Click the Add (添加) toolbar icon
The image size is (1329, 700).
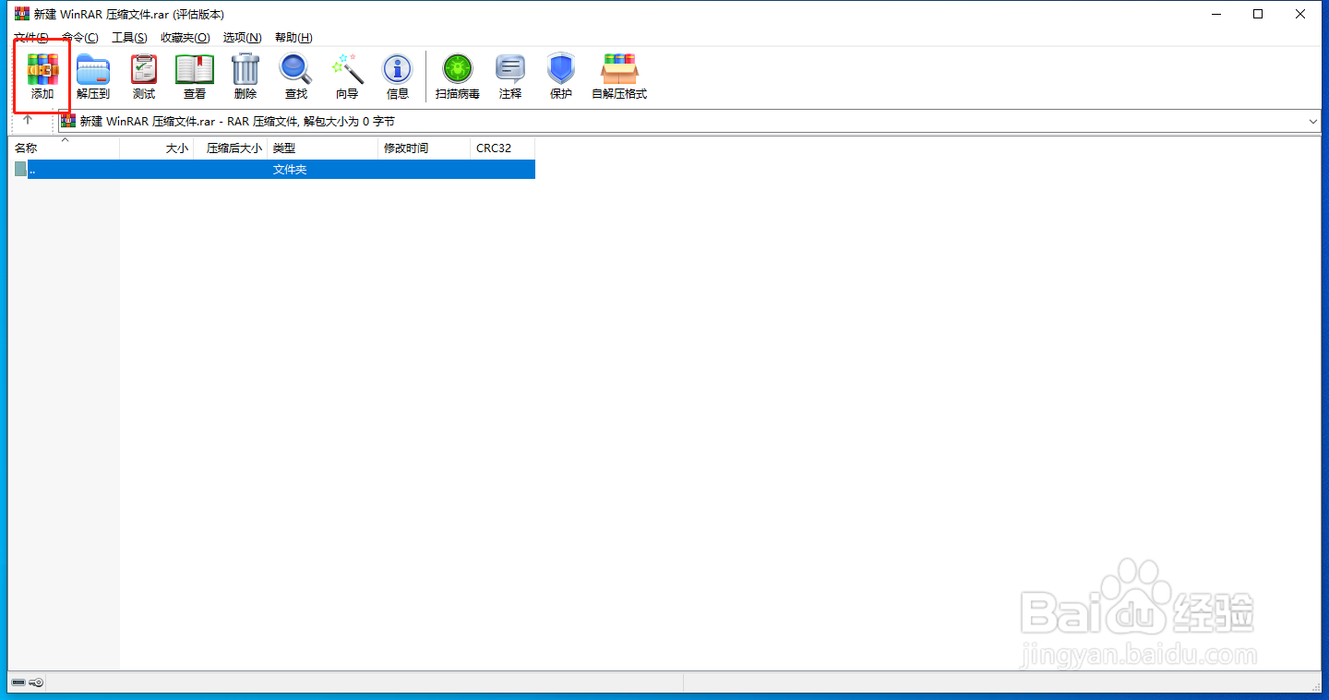click(42, 76)
